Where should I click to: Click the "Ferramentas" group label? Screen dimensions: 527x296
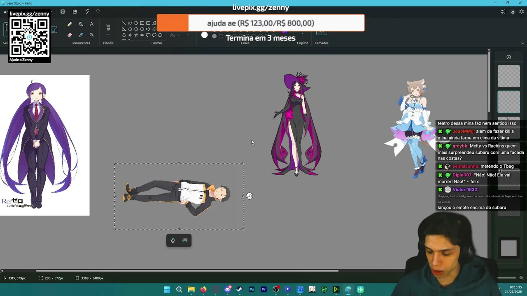coord(81,43)
